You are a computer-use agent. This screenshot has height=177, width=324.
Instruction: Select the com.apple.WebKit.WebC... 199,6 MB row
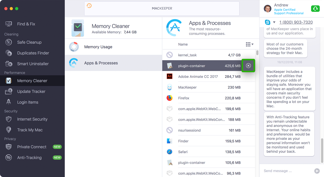[209, 109]
